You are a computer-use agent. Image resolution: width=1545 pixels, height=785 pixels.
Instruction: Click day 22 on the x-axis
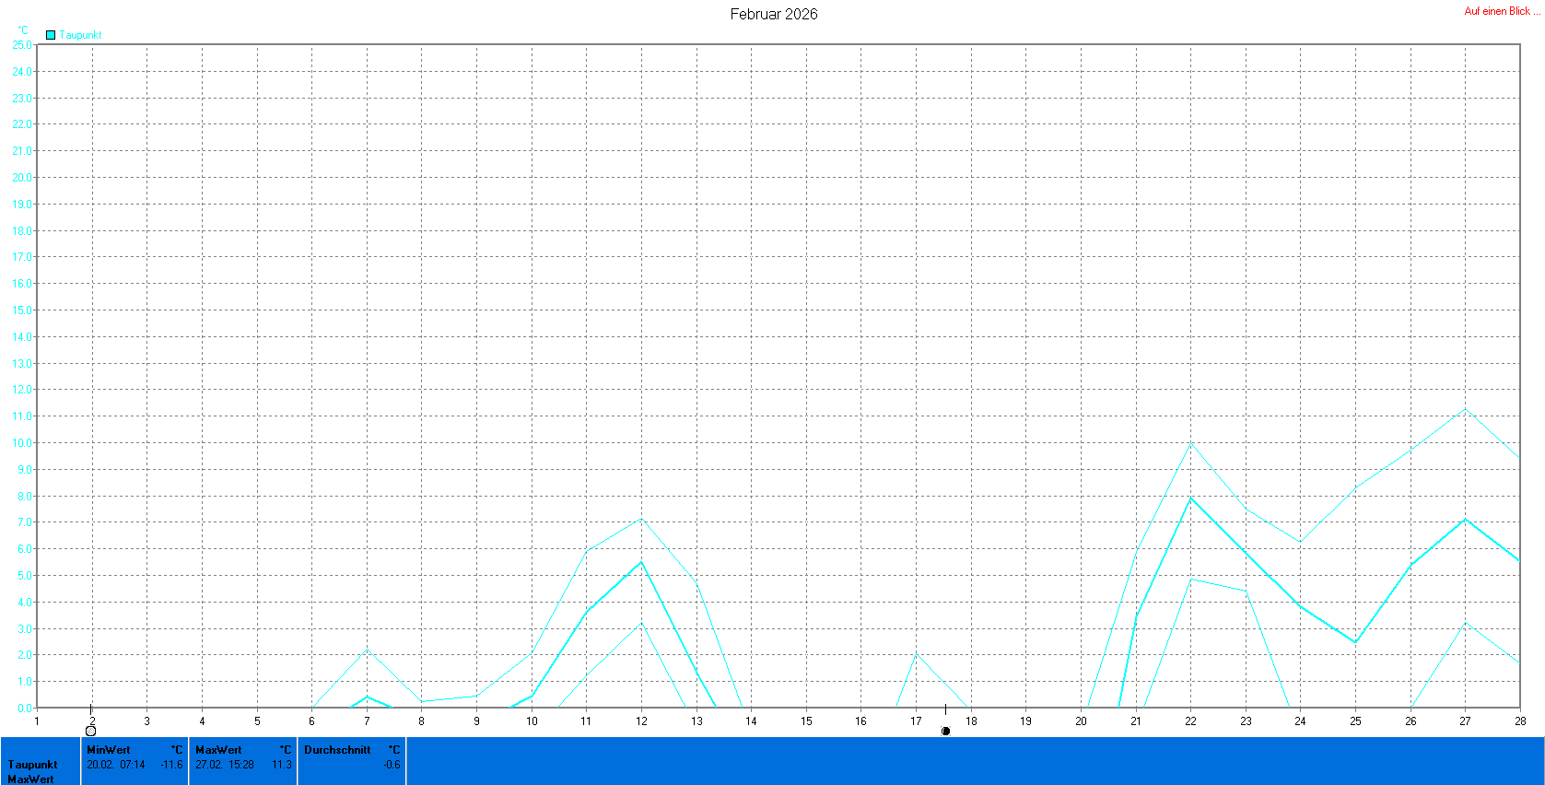1190,721
